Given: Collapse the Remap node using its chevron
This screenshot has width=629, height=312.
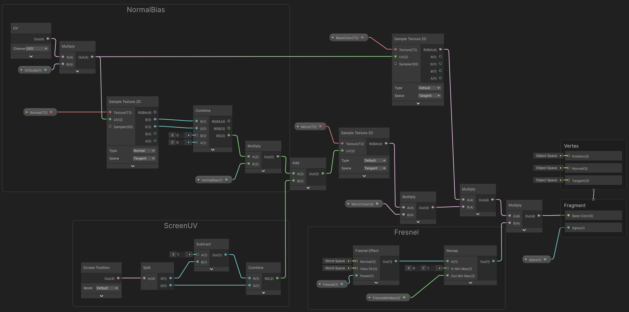Looking at the screenshot, I should click(470, 283).
